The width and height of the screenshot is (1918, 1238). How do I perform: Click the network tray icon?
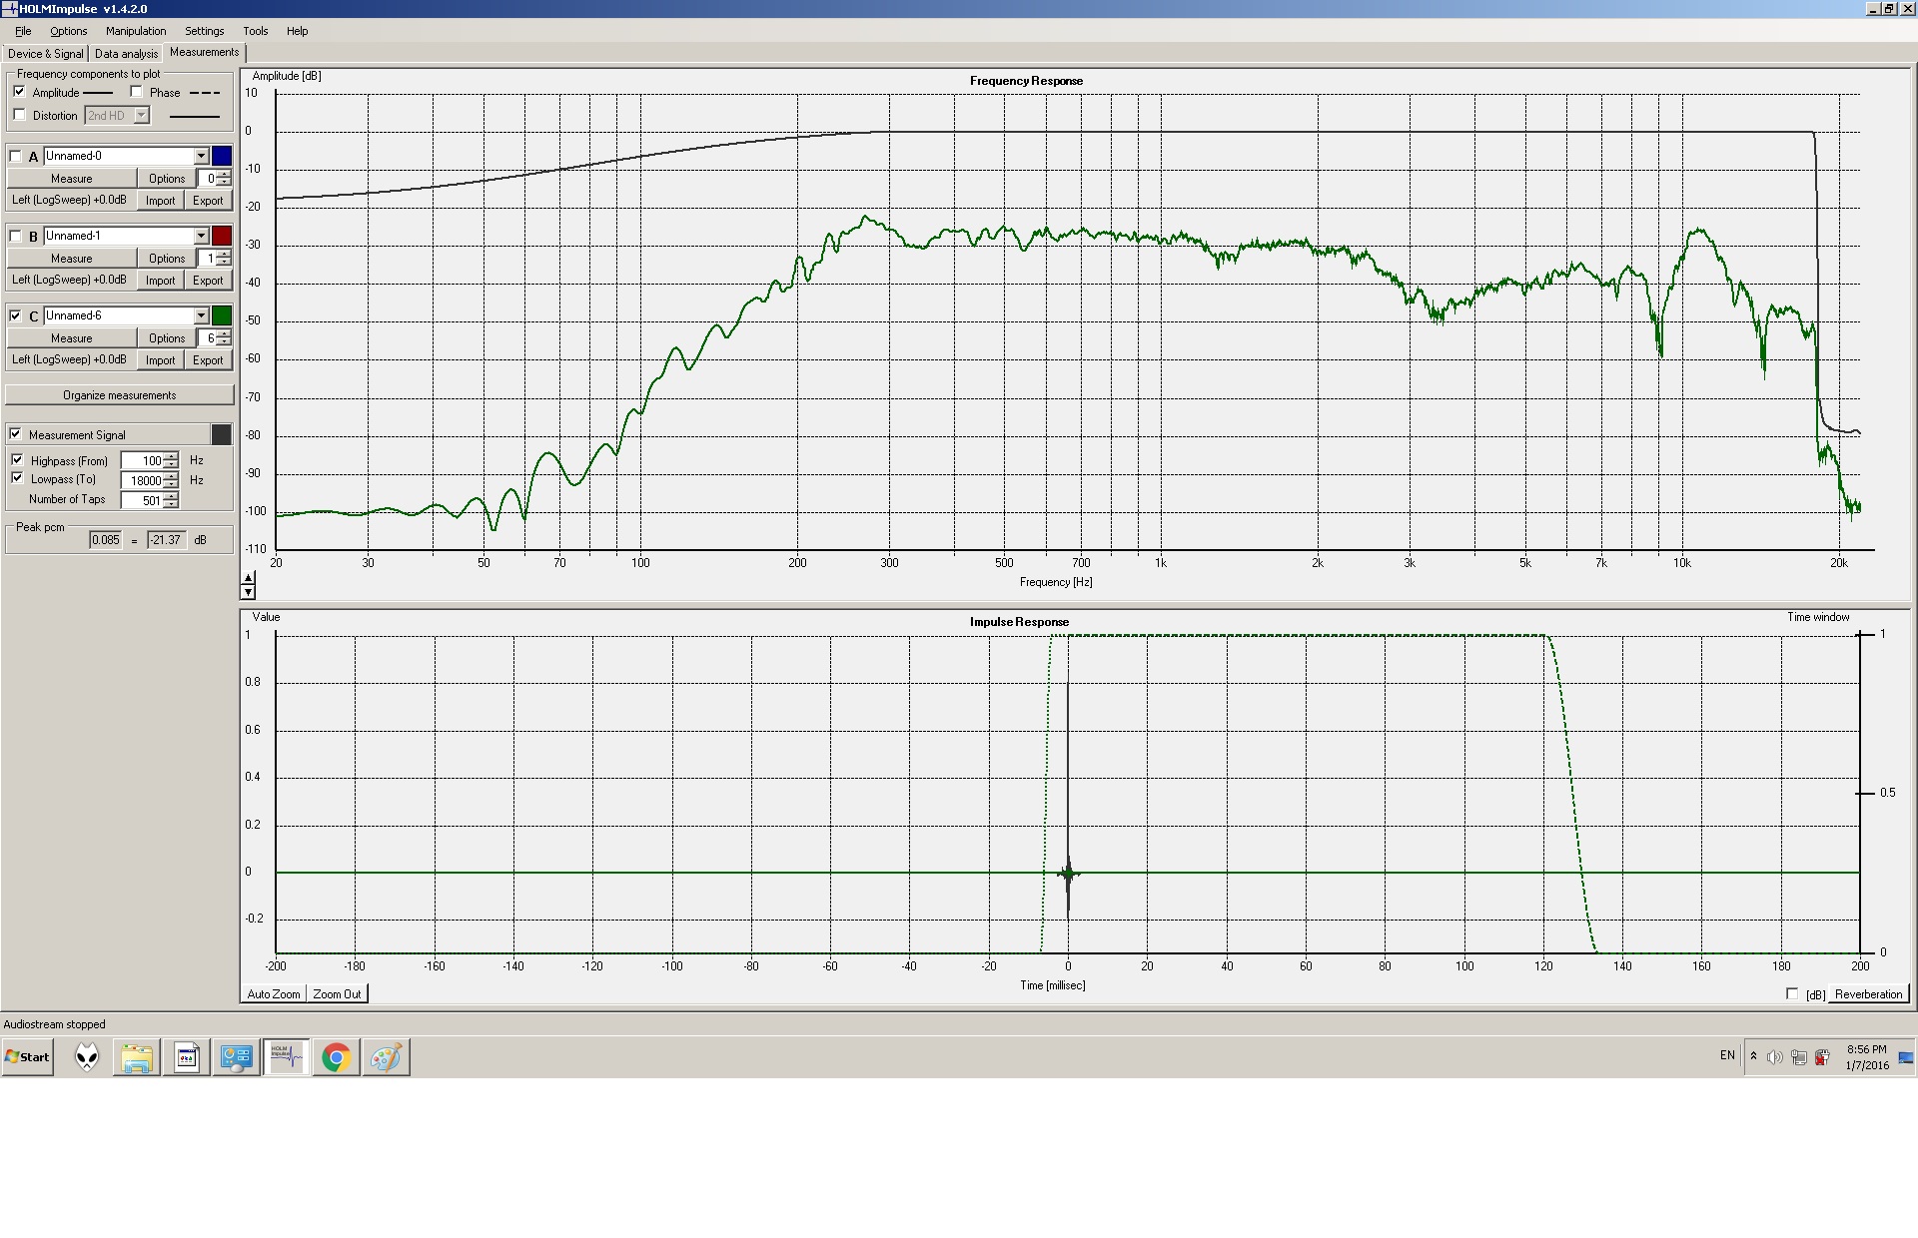[1798, 1057]
